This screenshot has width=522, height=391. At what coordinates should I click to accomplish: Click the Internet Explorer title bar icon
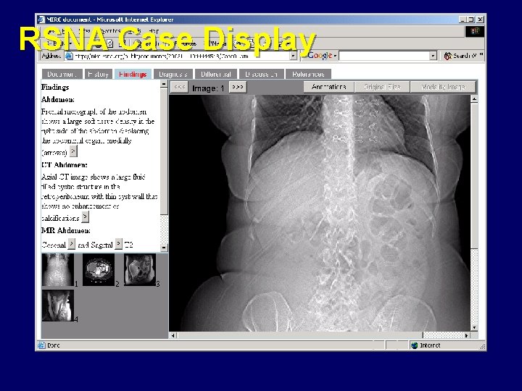tap(41, 20)
